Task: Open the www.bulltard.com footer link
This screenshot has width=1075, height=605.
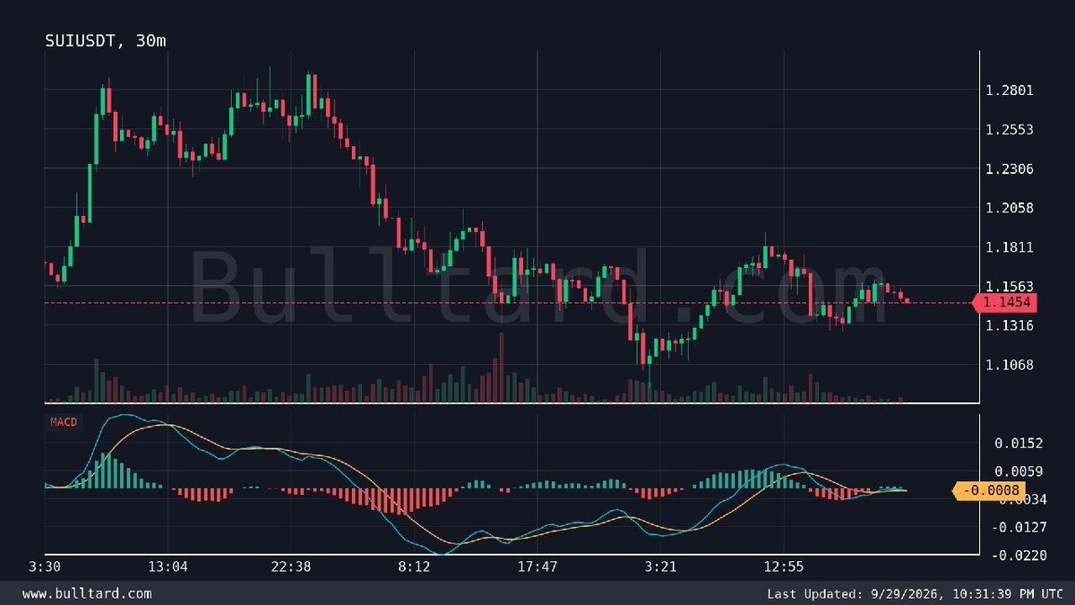Action: coord(87,593)
